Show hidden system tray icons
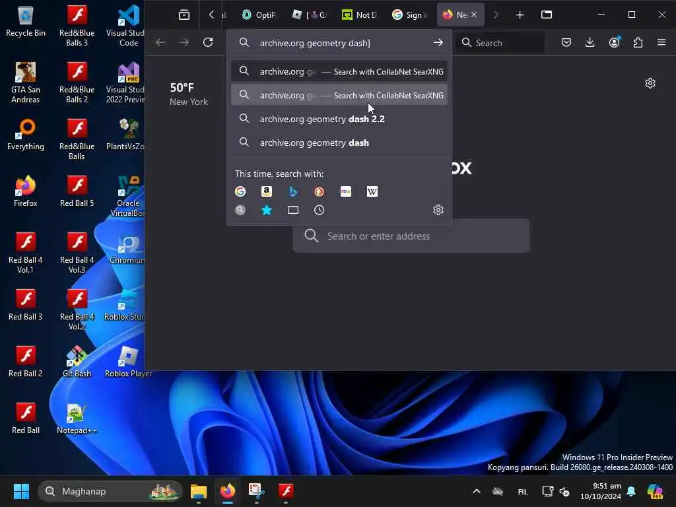Image resolution: width=676 pixels, height=507 pixels. tap(476, 491)
